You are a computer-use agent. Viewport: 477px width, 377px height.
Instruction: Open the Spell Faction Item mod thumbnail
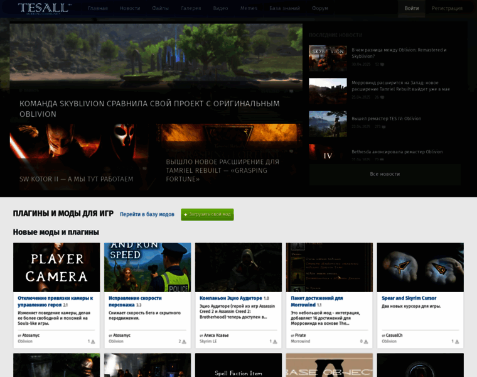[x=238, y=365]
